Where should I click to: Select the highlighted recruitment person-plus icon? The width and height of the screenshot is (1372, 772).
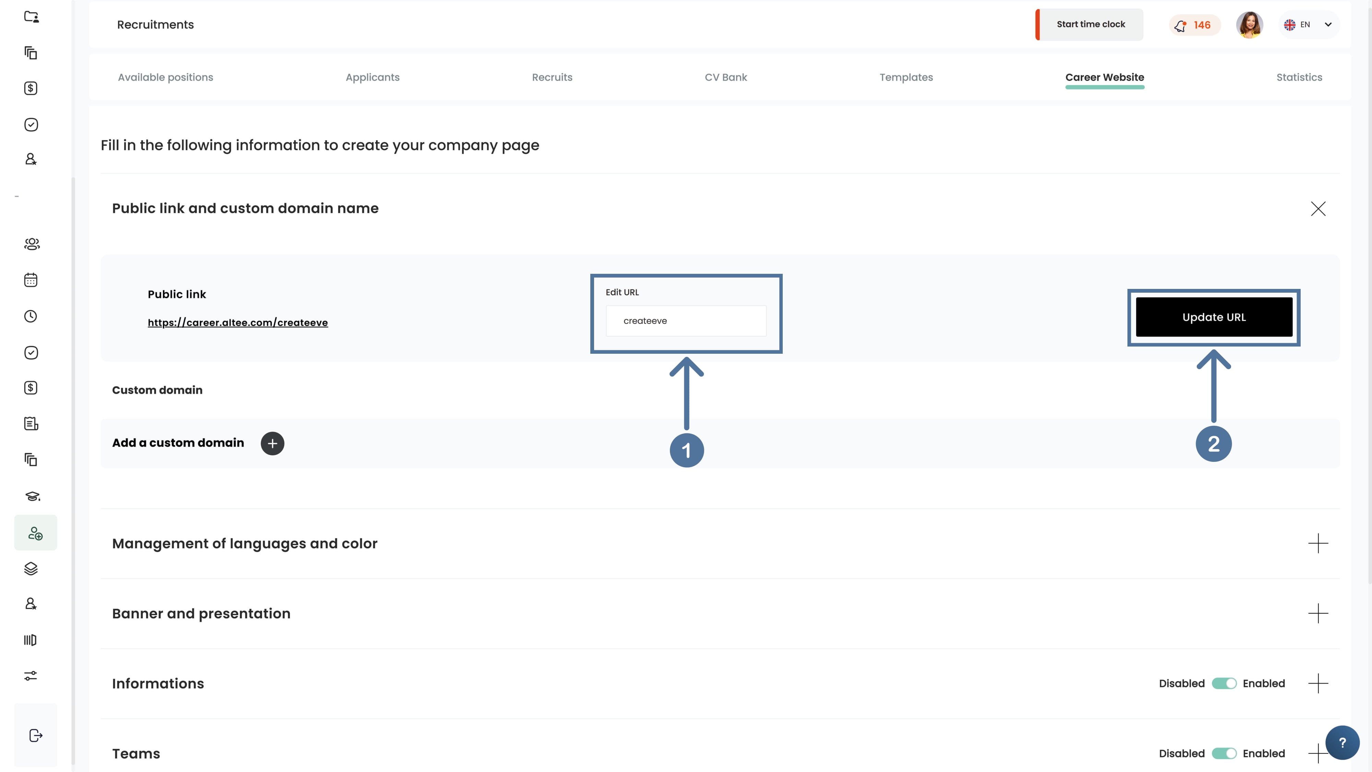coord(35,533)
